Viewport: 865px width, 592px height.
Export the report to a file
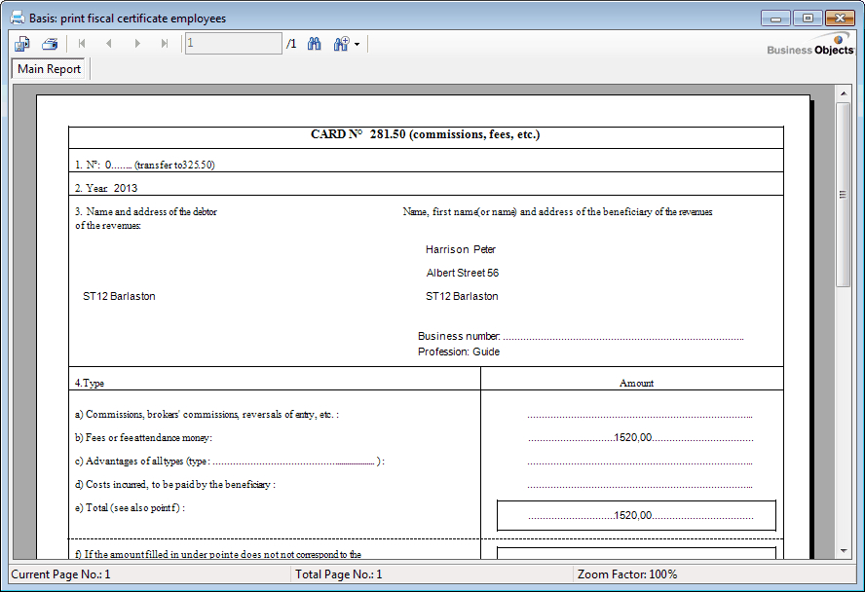pyautogui.click(x=20, y=43)
